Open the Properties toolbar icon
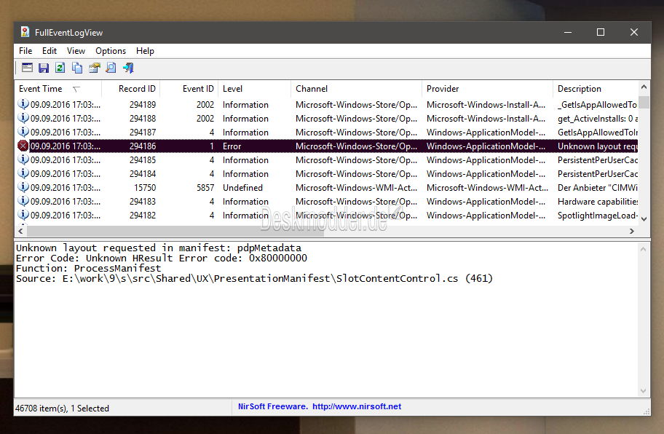 [94, 68]
